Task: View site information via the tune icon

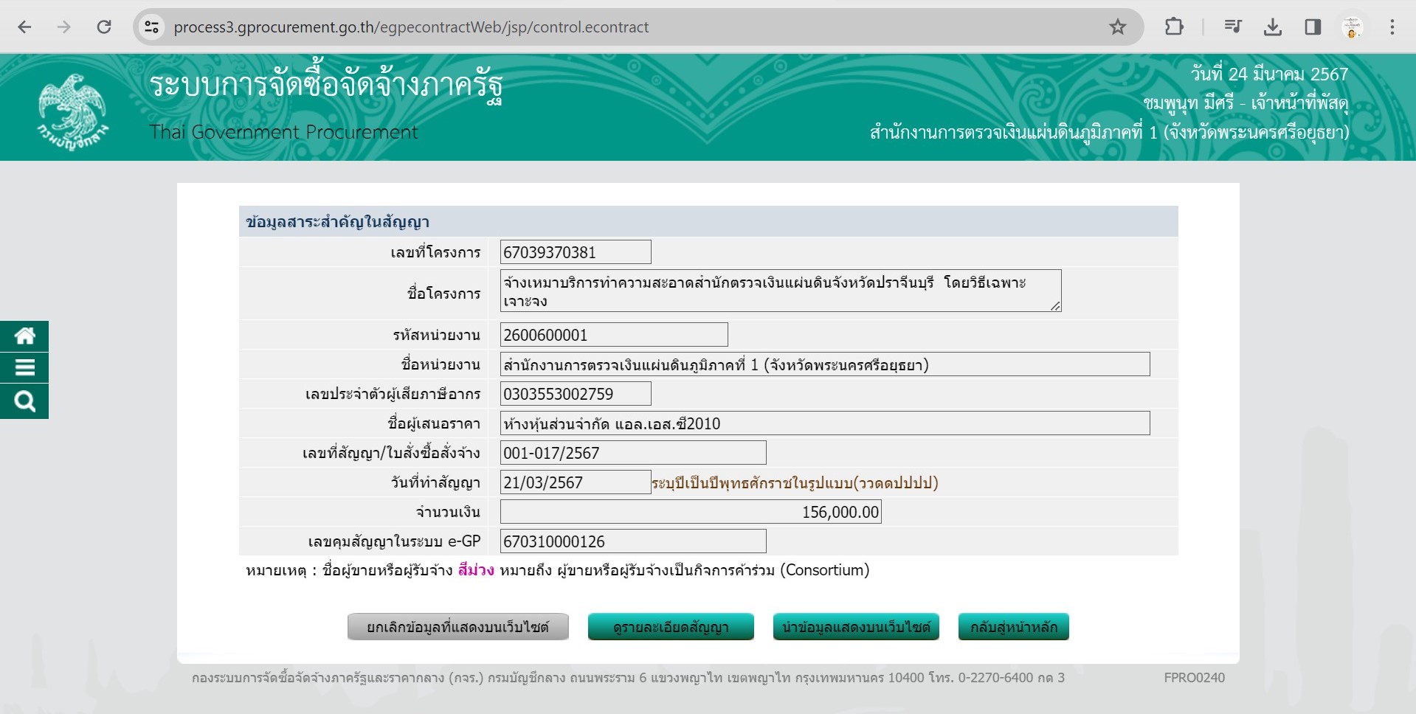Action: (151, 27)
